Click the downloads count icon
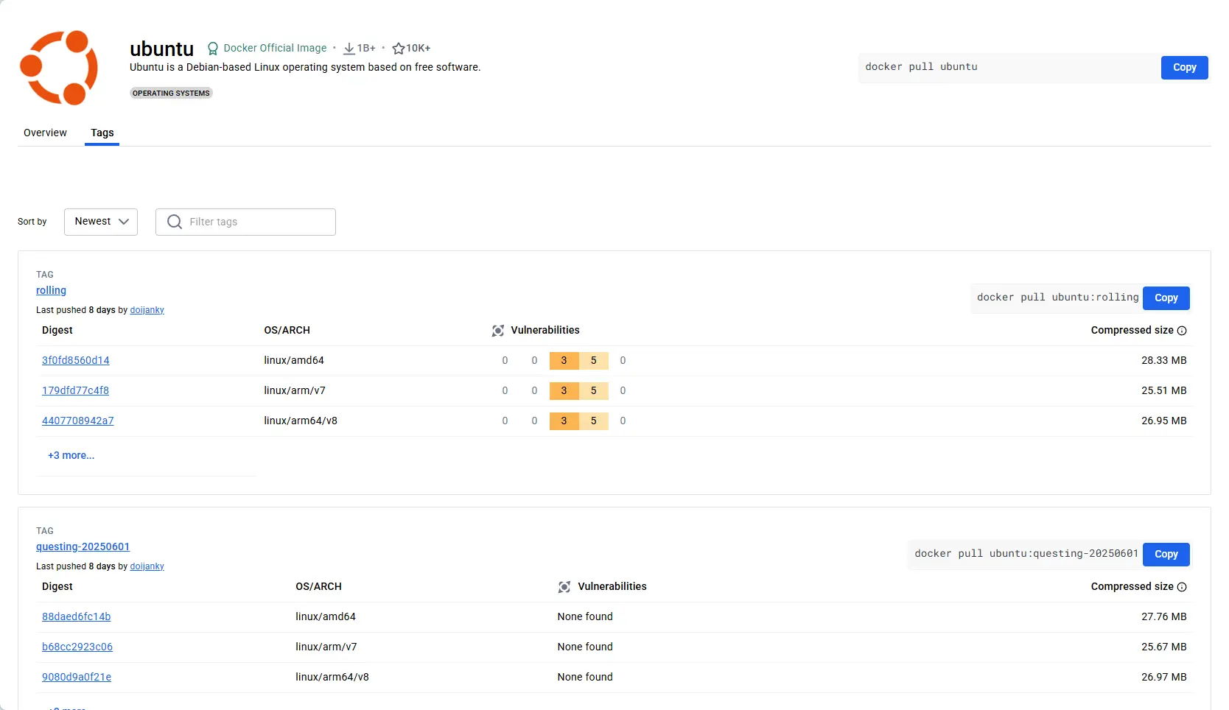The height and width of the screenshot is (710, 1229). tap(349, 49)
